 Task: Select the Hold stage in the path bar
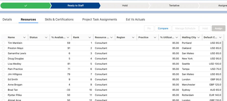pyautogui.click(x=125, y=6)
